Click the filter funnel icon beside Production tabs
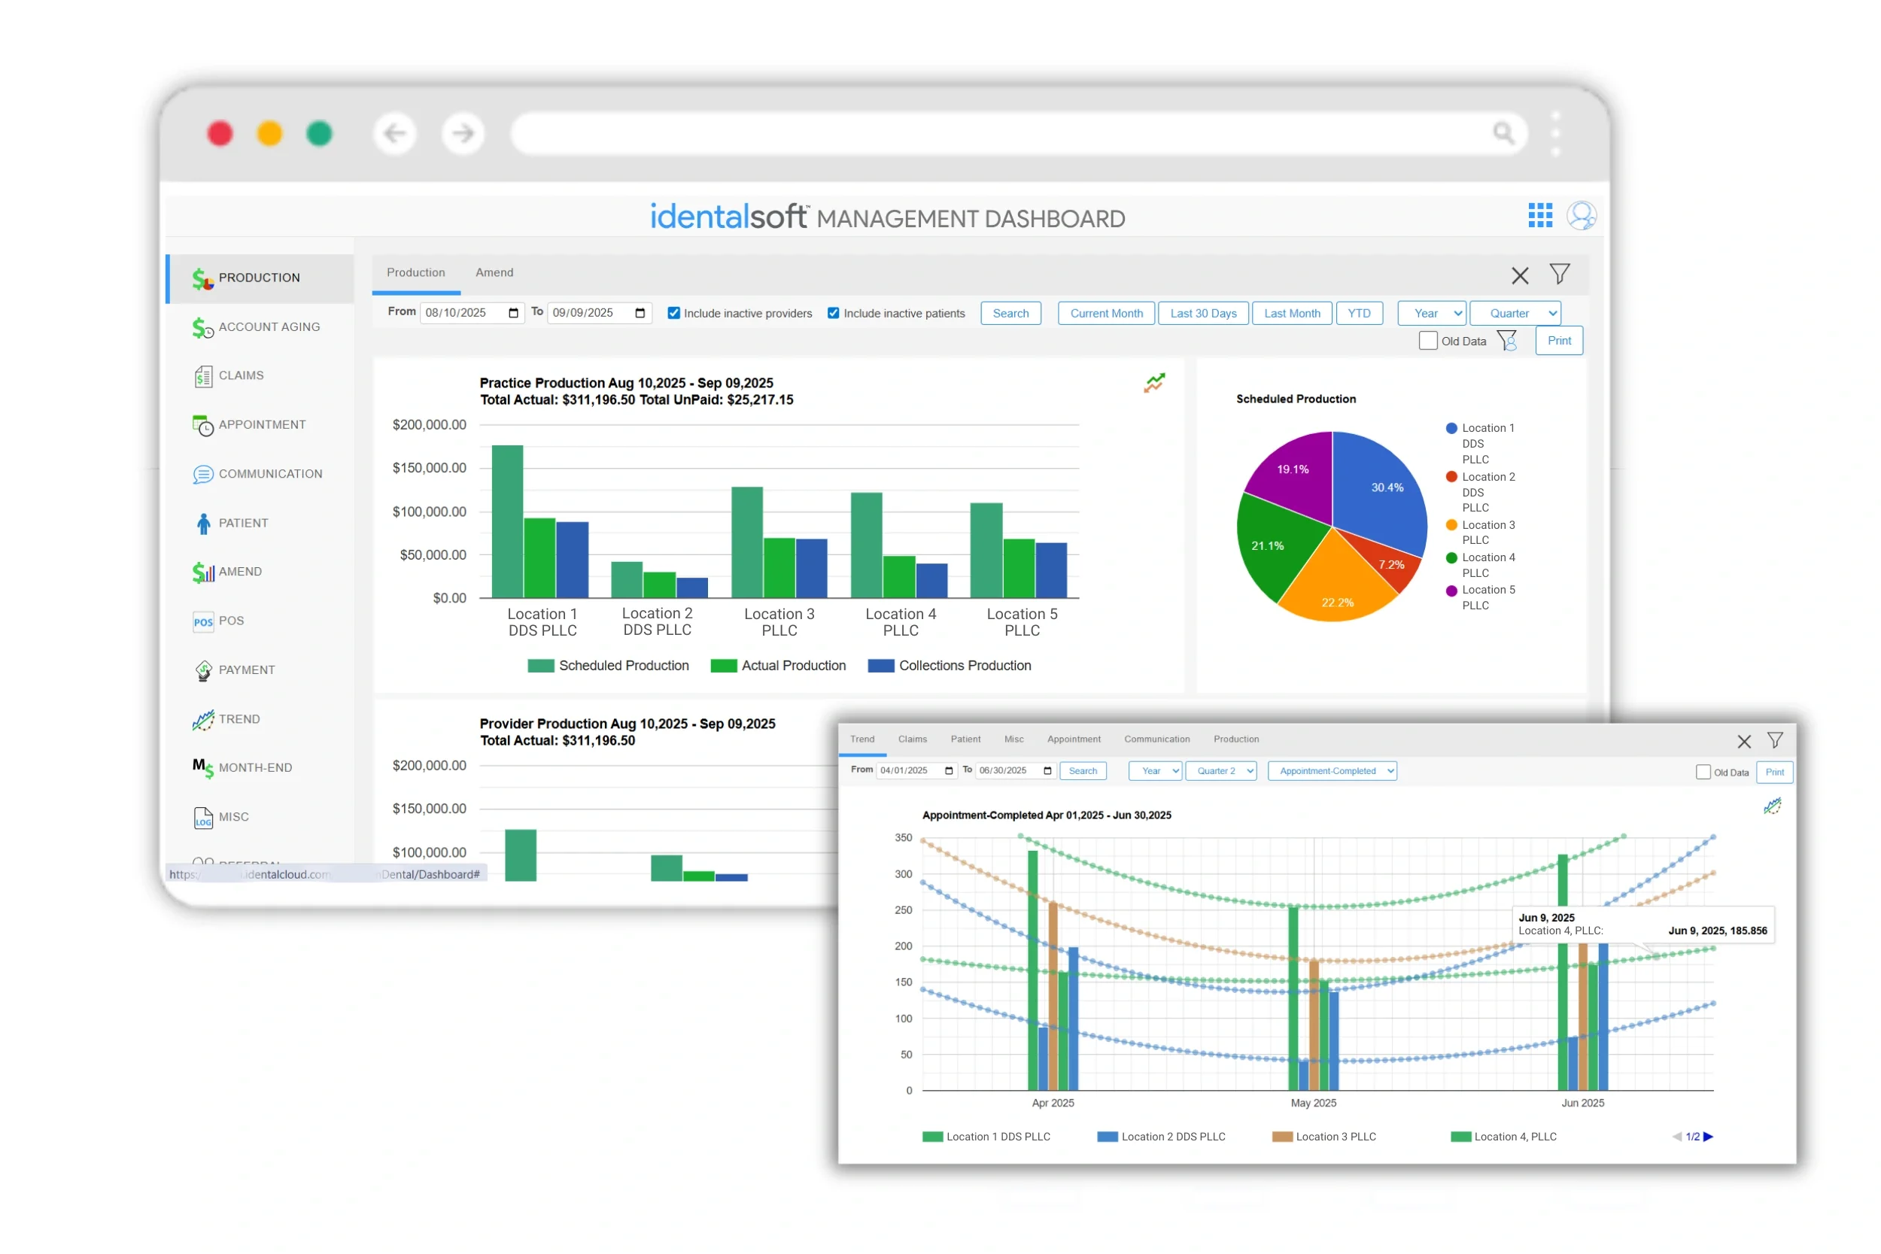This screenshot has height=1254, width=1881. point(1559,275)
